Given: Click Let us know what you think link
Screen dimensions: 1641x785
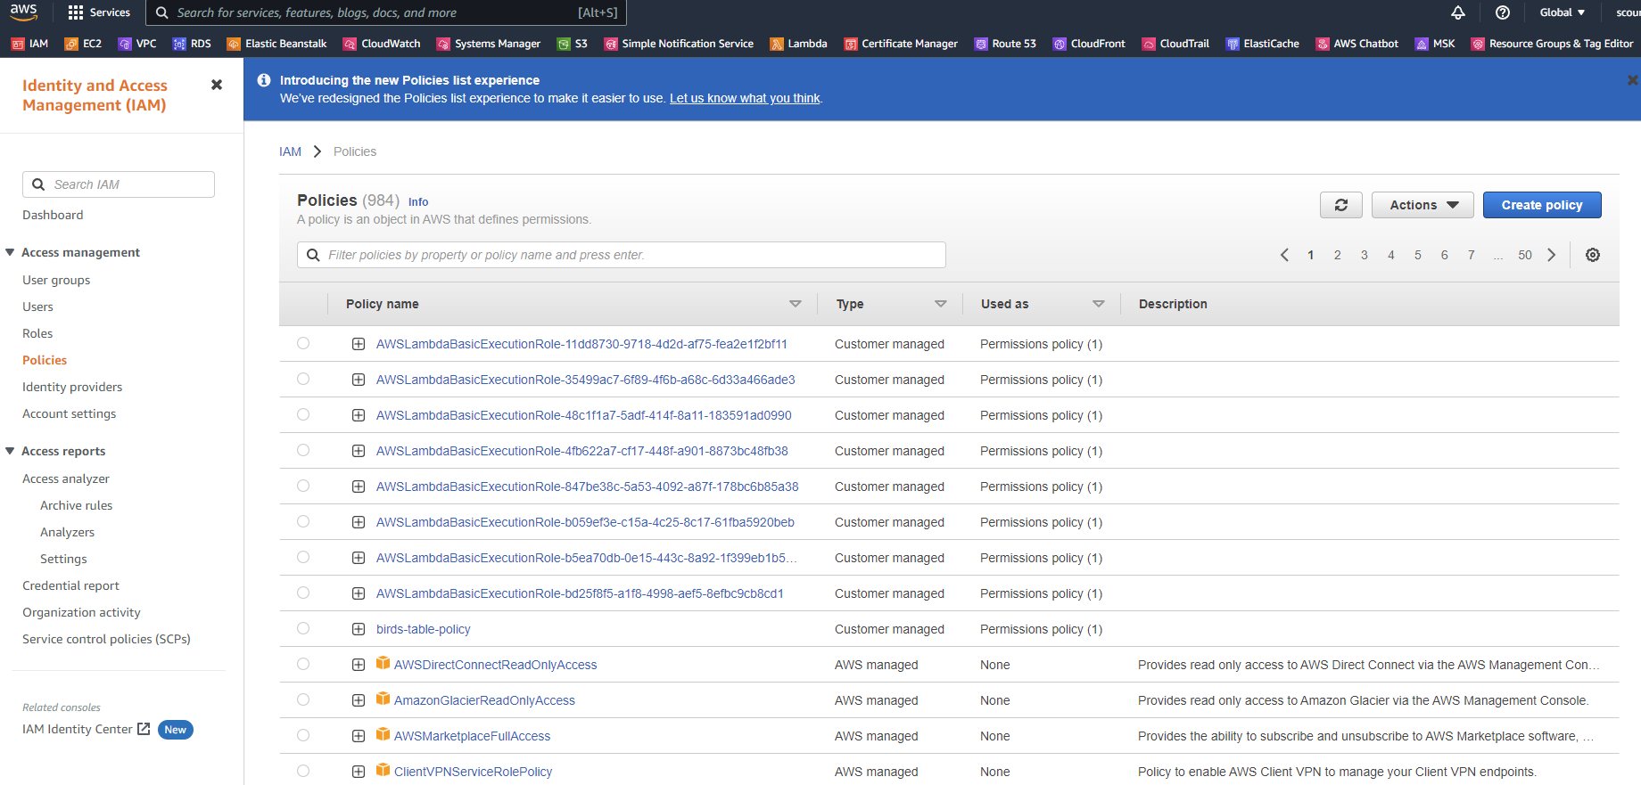Looking at the screenshot, I should click(x=745, y=98).
